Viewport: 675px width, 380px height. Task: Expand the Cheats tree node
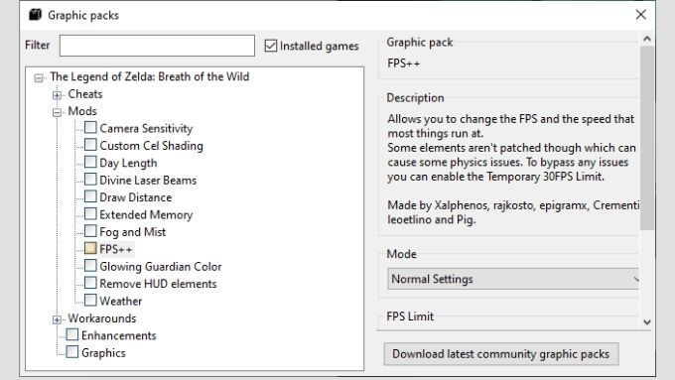pos(57,94)
